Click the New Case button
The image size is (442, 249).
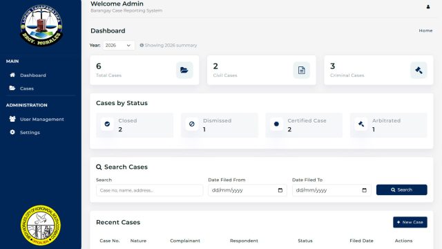tap(410, 222)
